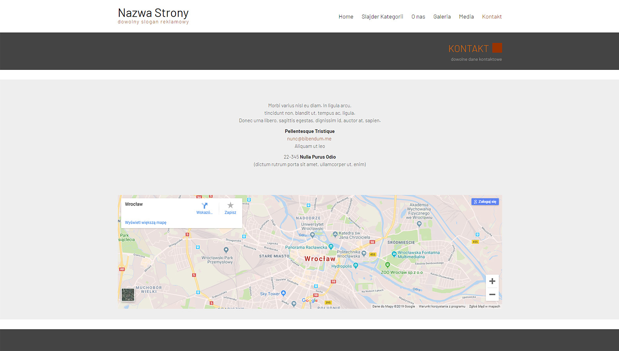619x351 pixels.
Task: Open the Galeria menu item
Action: (442, 17)
